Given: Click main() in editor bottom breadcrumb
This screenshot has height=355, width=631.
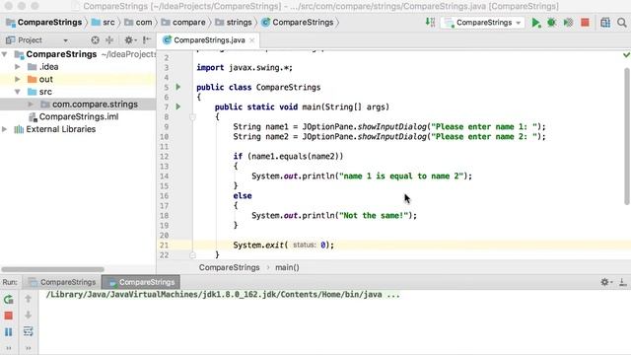Looking at the screenshot, I should tap(287, 267).
